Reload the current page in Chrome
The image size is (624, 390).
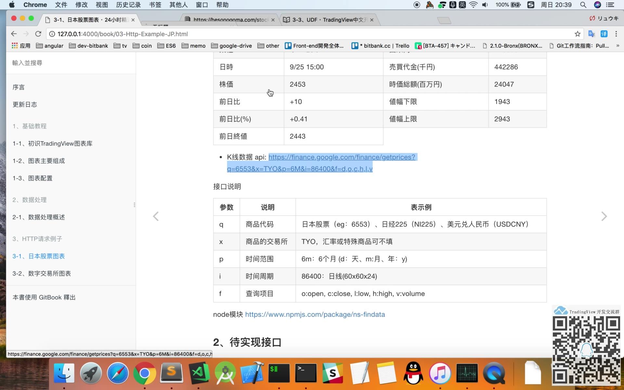click(38, 34)
